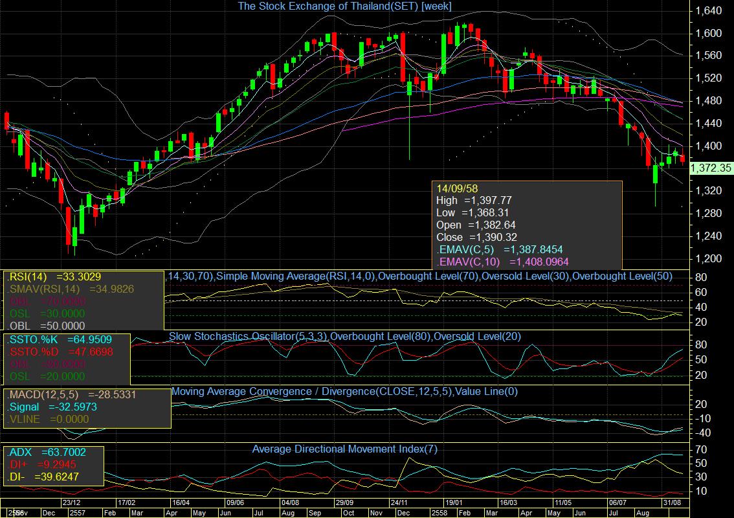Click the OSL =30.0000 label in RSI box
Image resolution: width=734 pixels, height=518 pixels.
tap(47, 313)
